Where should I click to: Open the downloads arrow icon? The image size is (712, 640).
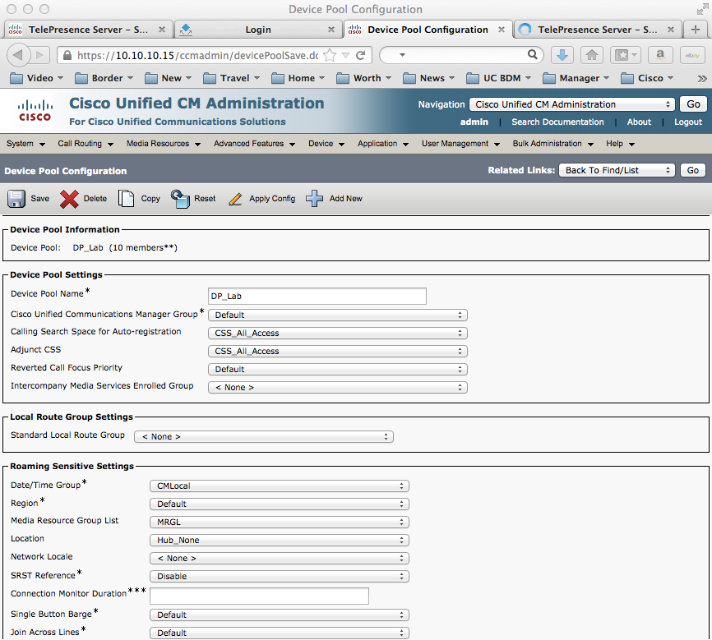562,55
